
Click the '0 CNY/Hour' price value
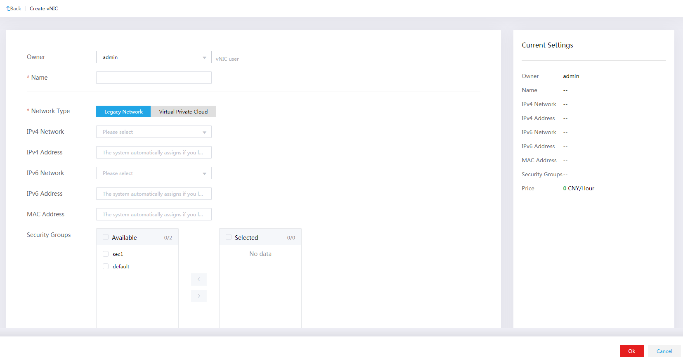pos(579,188)
